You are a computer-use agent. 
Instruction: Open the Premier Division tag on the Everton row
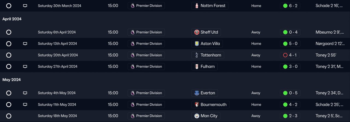tap(146, 93)
